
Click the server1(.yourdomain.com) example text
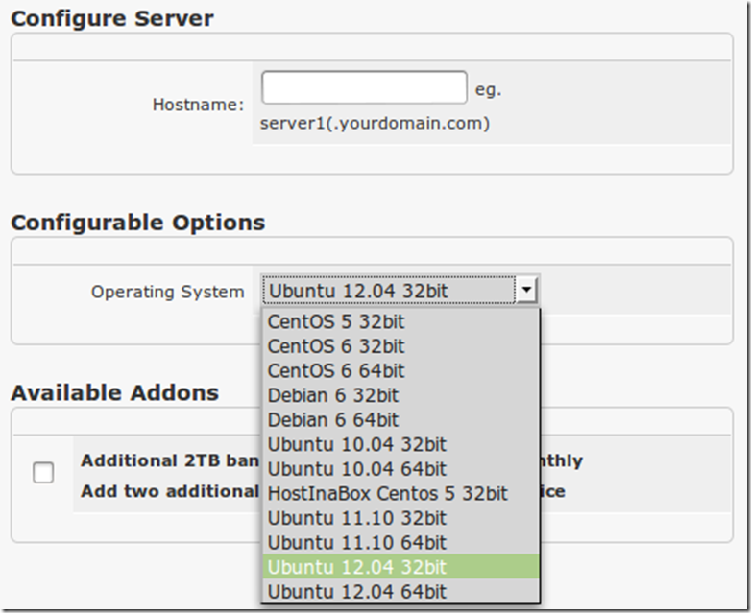pyautogui.click(x=375, y=124)
